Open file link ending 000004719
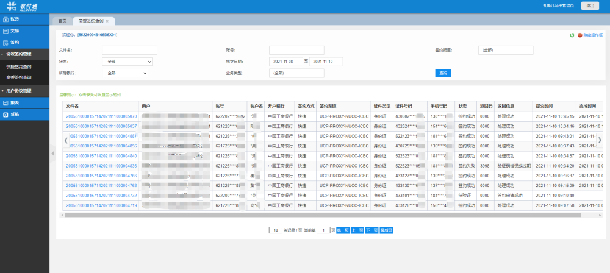610x273 pixels. (101, 205)
